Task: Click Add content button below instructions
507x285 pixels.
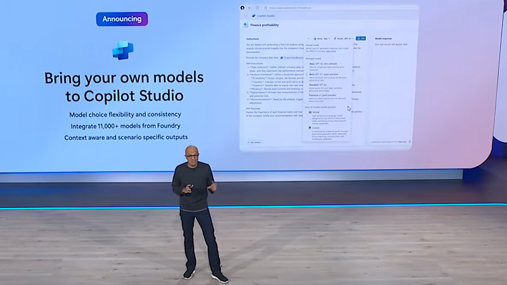Action: point(254,142)
